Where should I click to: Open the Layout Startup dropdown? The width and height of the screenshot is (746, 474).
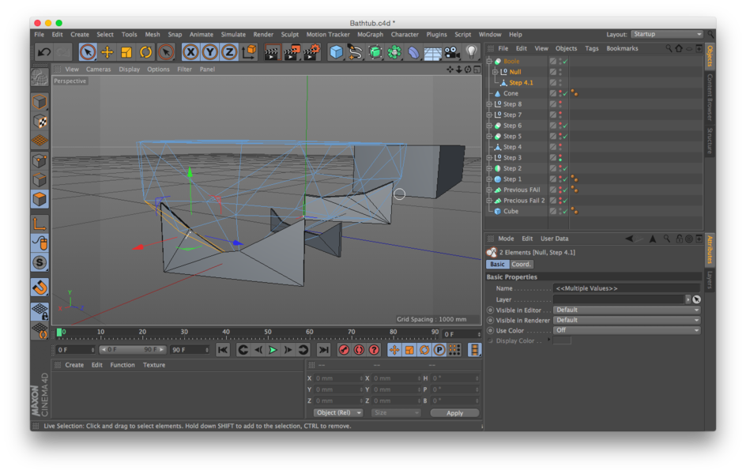click(667, 34)
